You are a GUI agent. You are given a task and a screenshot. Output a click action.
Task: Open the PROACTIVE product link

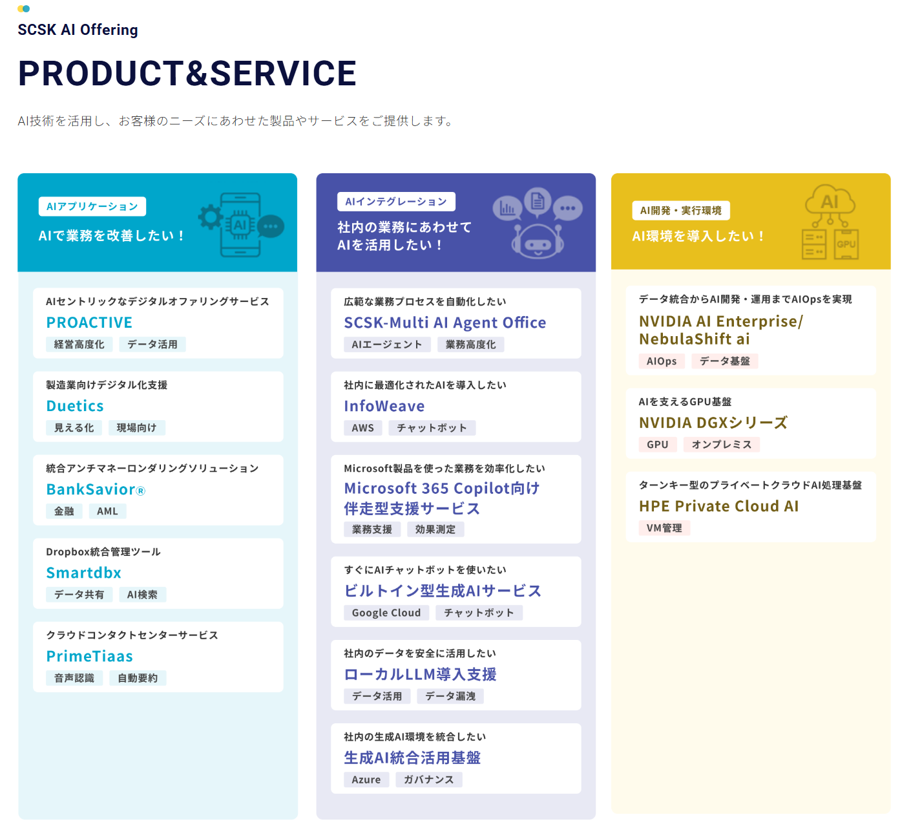[x=89, y=323]
